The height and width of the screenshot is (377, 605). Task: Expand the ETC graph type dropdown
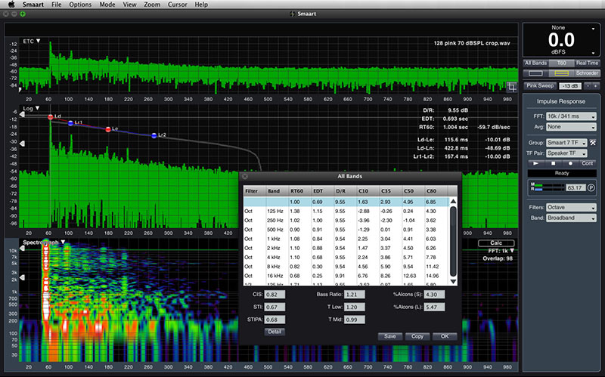pos(39,41)
